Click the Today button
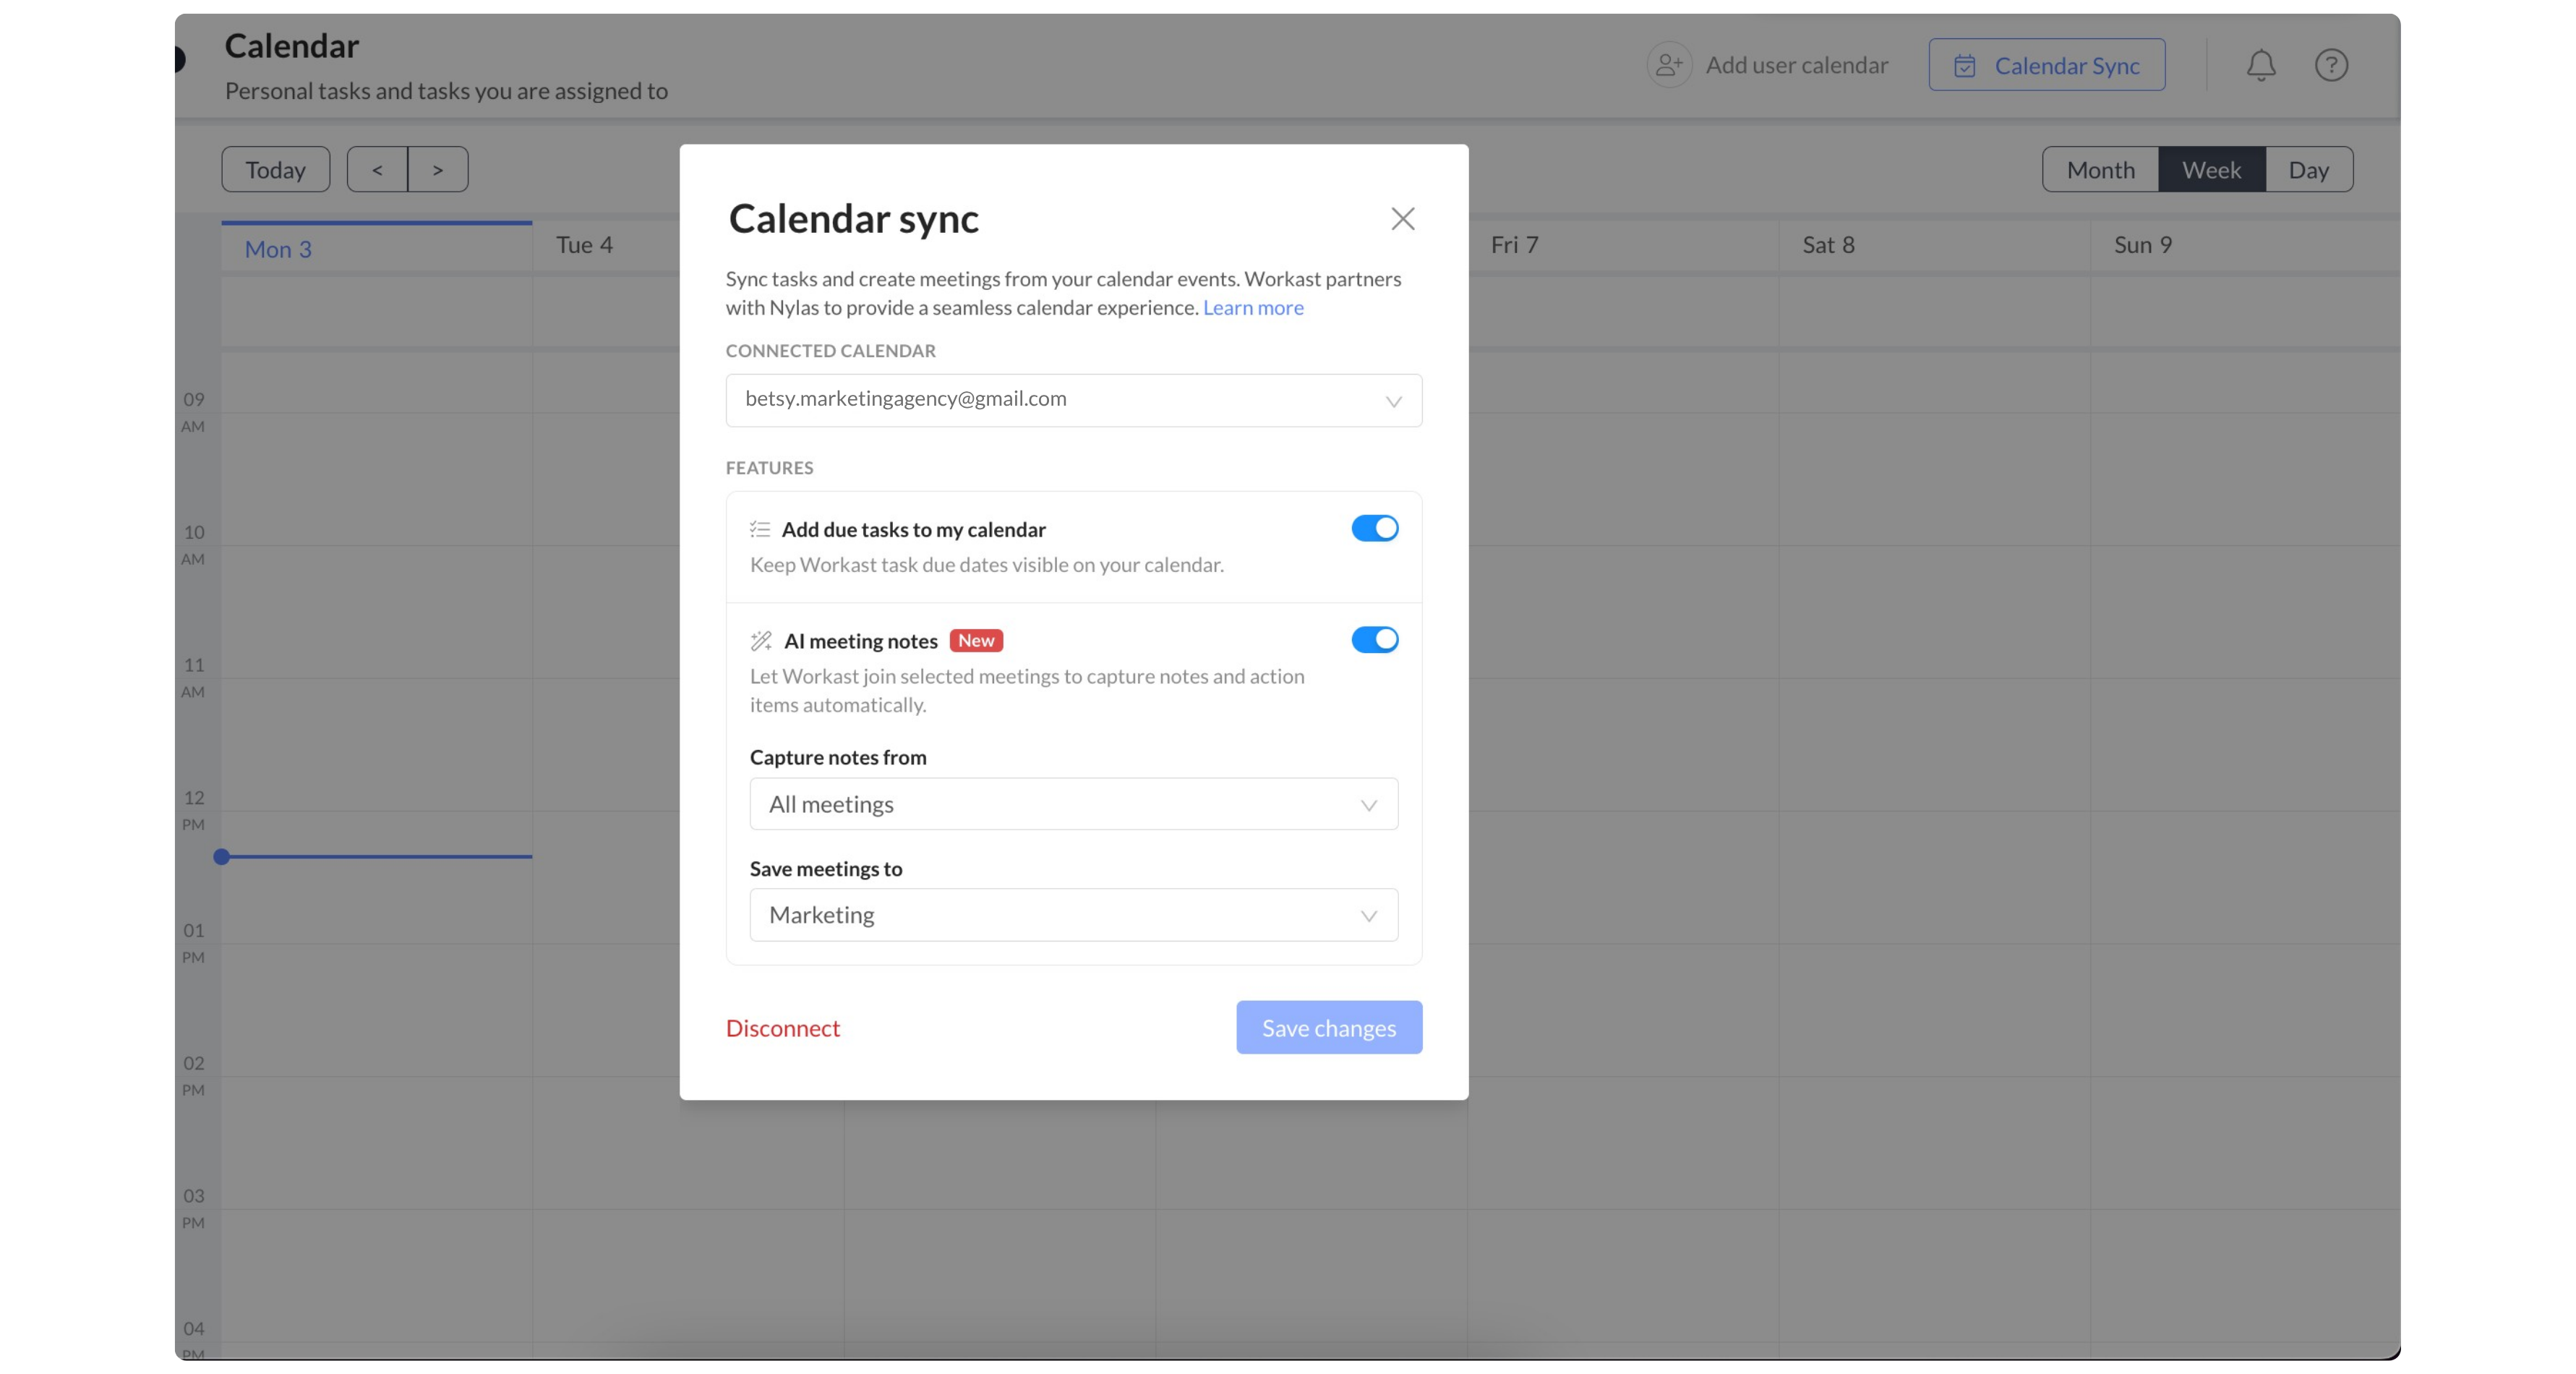Screen dimensions: 2576x1374 (275, 169)
